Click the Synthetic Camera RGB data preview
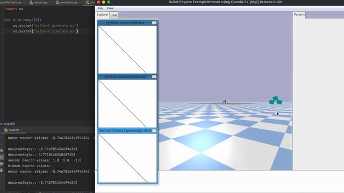Viewport: 344px width, 193px height. (127, 50)
